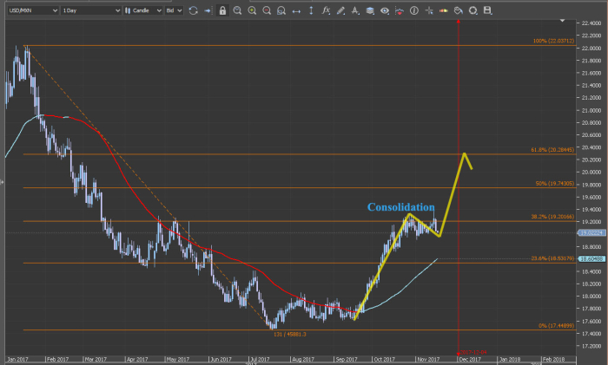Toggle the padlock chart lock button

(222, 10)
